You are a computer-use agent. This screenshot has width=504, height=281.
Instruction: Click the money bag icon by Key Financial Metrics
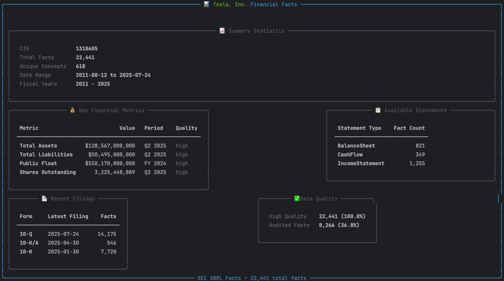tap(72, 110)
